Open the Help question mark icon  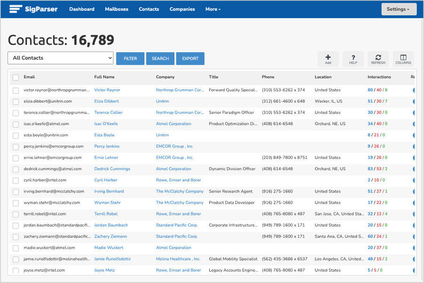point(353,59)
